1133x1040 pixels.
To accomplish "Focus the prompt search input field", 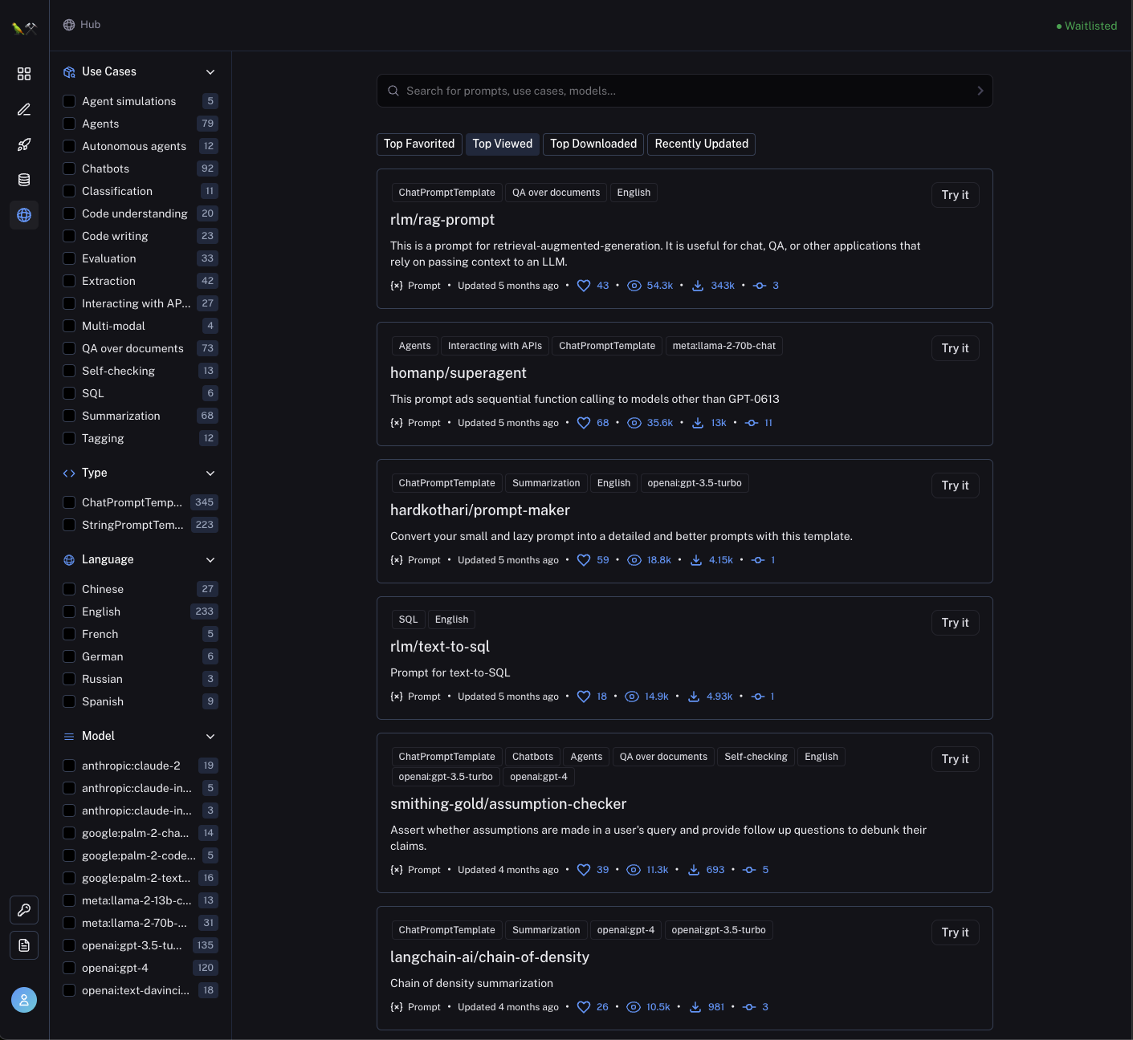I will point(684,91).
